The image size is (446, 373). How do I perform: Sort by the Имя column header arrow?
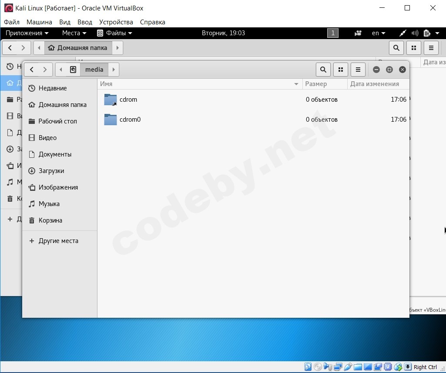296,84
